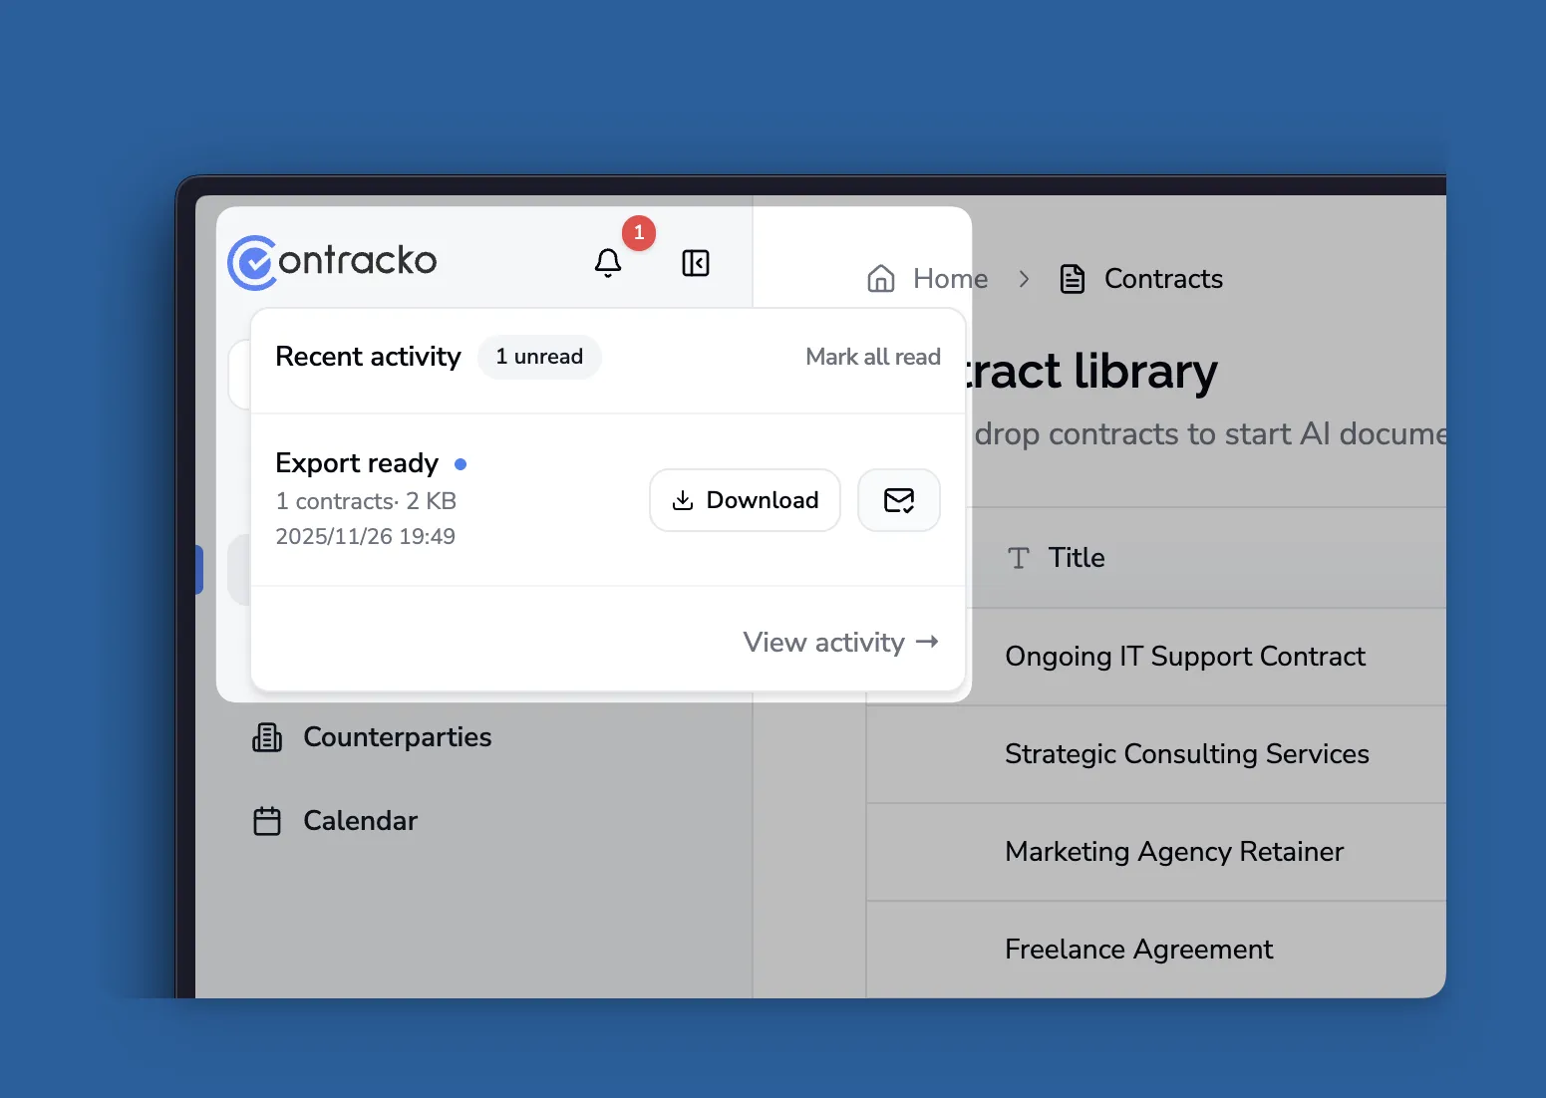This screenshot has width=1546, height=1098.
Task: Open Calendar from the sidebar menu
Action: click(360, 820)
